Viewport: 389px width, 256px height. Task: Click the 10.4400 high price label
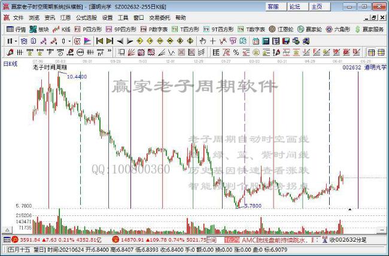pos(77,77)
